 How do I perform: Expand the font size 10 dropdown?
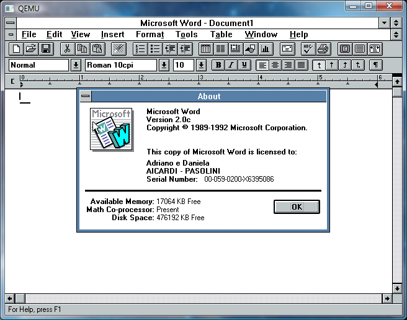click(201, 65)
